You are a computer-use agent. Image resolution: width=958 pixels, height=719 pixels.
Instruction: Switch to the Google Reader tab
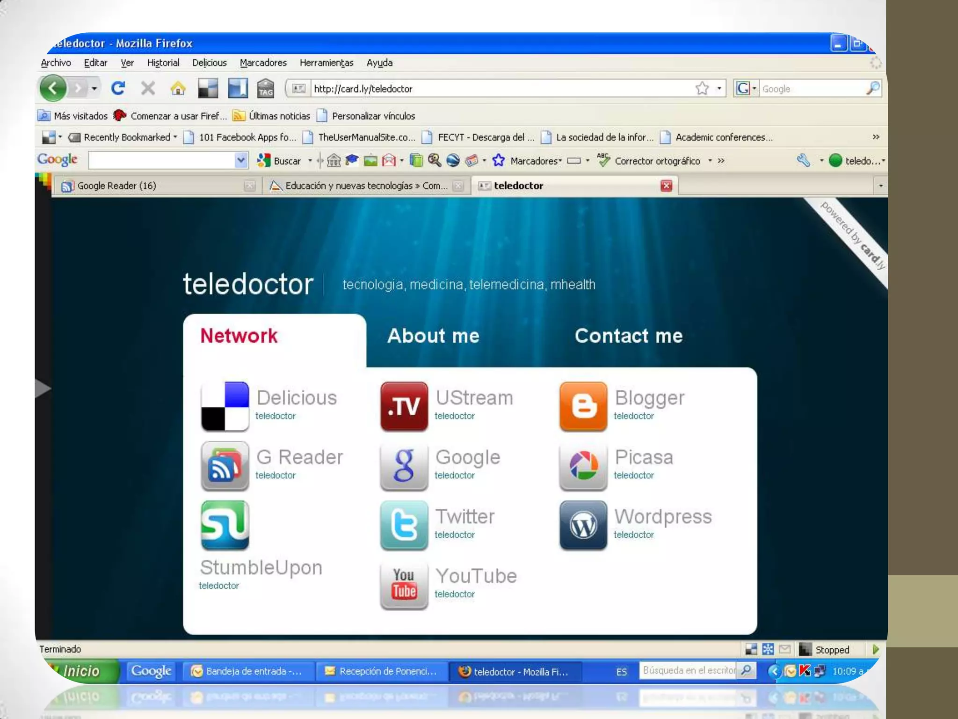pyautogui.click(x=117, y=186)
